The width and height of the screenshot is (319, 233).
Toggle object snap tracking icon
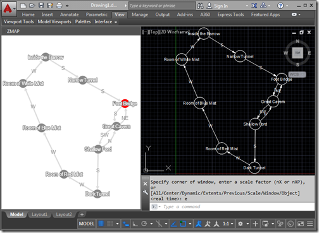coord(173,224)
